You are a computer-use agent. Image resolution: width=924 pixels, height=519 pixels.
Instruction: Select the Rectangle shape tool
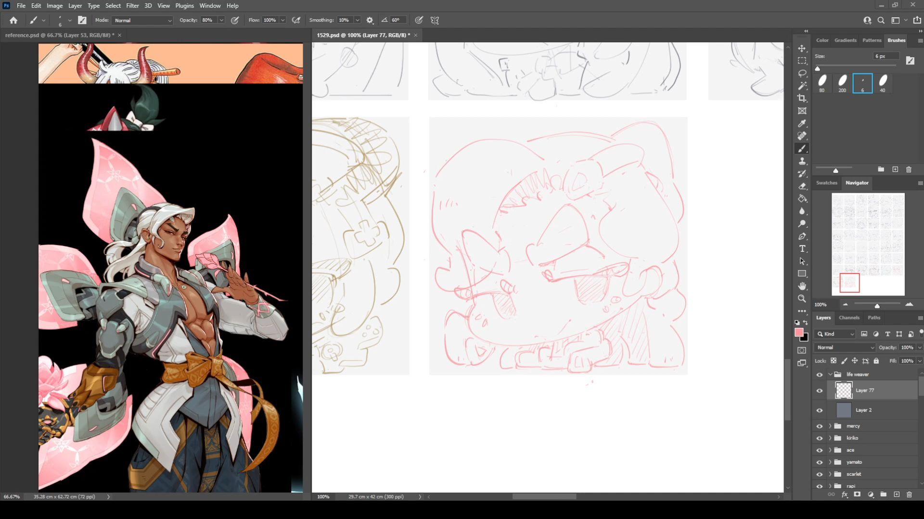click(802, 273)
